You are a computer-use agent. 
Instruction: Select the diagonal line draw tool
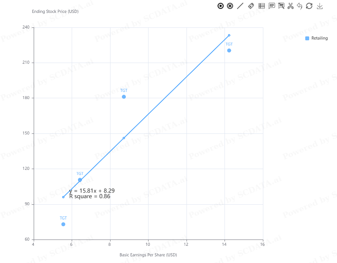(241, 6)
